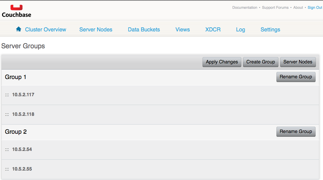Rename Group 1
The width and height of the screenshot is (323, 180).
click(296, 77)
